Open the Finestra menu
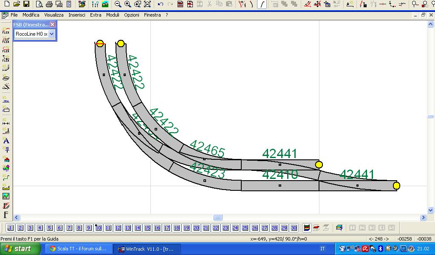 (153, 15)
